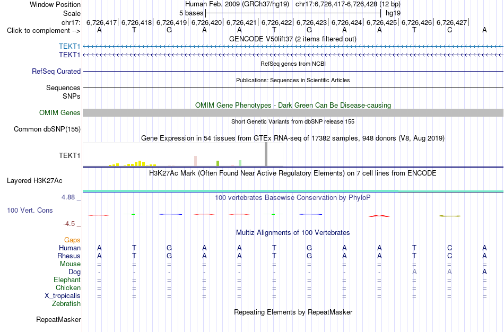Click the GENCODE V50lift37 track title
This screenshot has width=504, height=332.
pyautogui.click(x=292, y=39)
